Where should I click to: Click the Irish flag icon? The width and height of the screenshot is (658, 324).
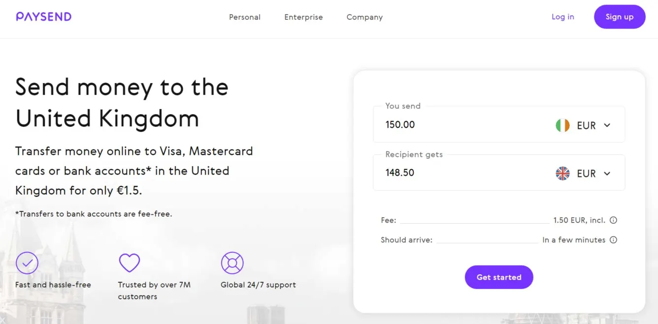coord(562,125)
